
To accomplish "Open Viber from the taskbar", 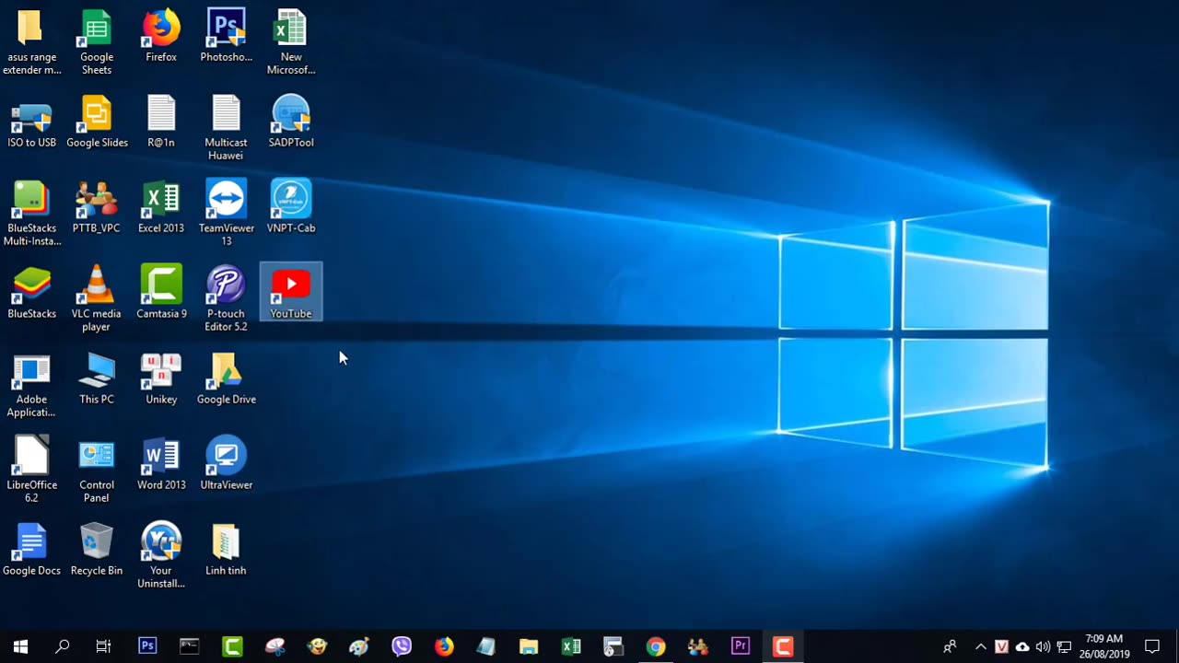I will [x=402, y=646].
